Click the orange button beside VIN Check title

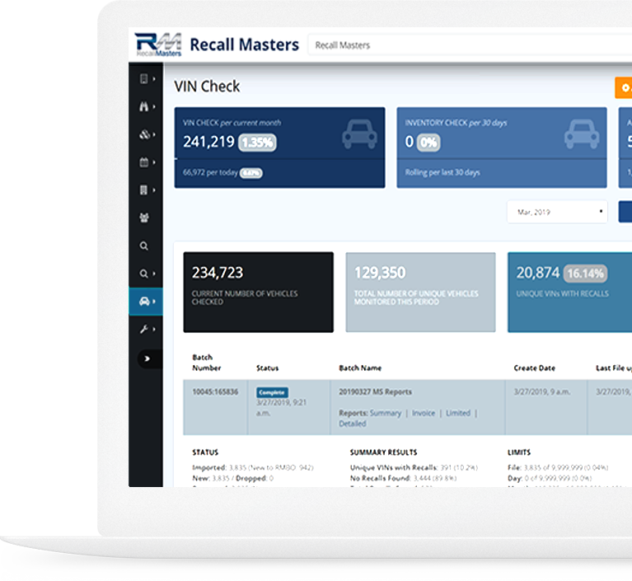(x=624, y=87)
